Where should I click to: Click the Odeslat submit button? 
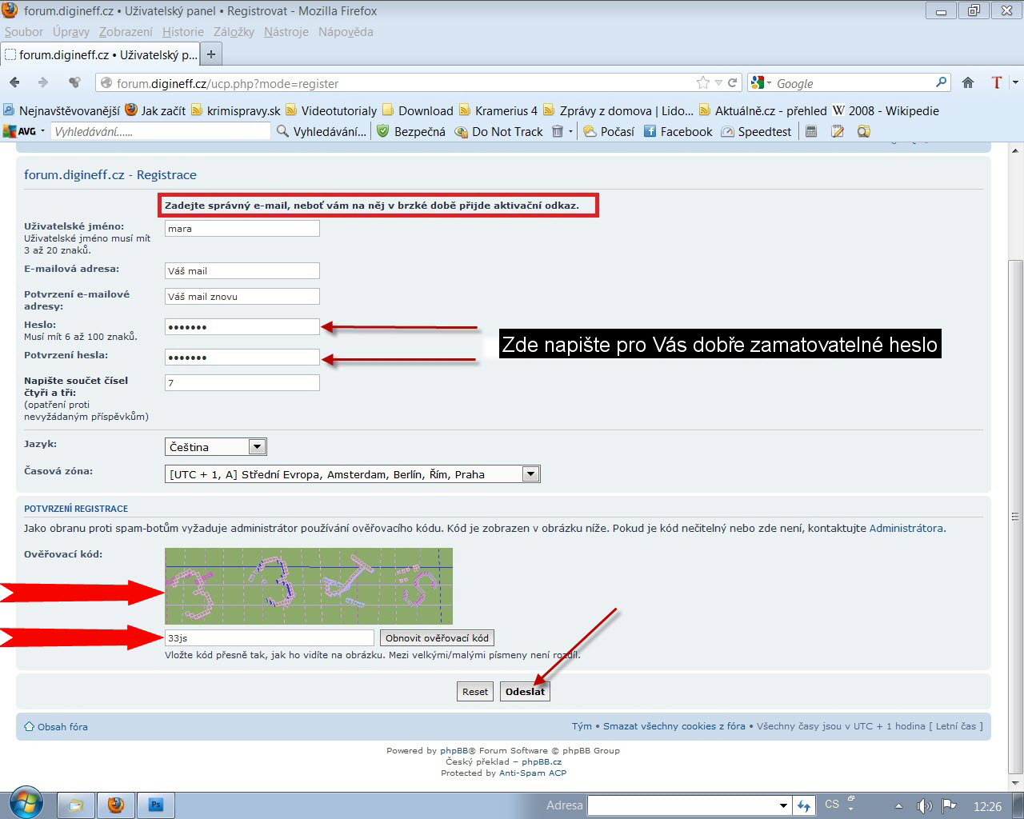(525, 692)
